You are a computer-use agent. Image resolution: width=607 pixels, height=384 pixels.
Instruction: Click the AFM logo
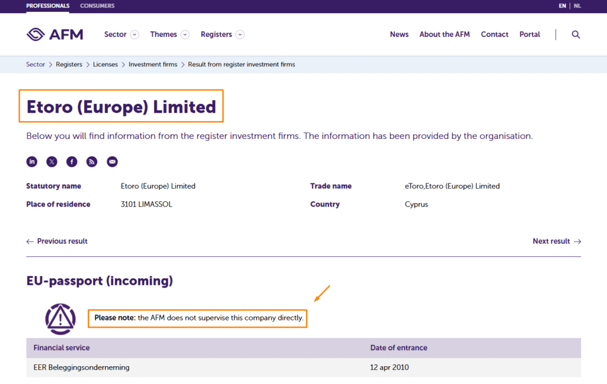pos(55,34)
